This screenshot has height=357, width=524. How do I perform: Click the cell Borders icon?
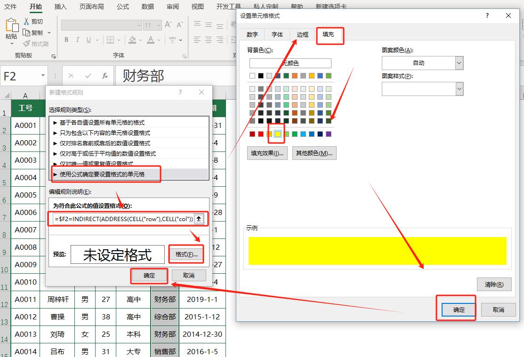pyautogui.click(x=110, y=40)
